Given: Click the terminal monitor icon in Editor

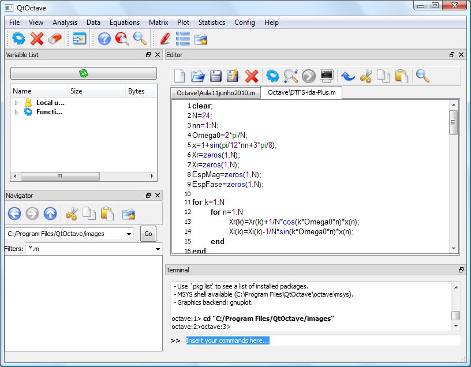Looking at the screenshot, I should (x=327, y=76).
